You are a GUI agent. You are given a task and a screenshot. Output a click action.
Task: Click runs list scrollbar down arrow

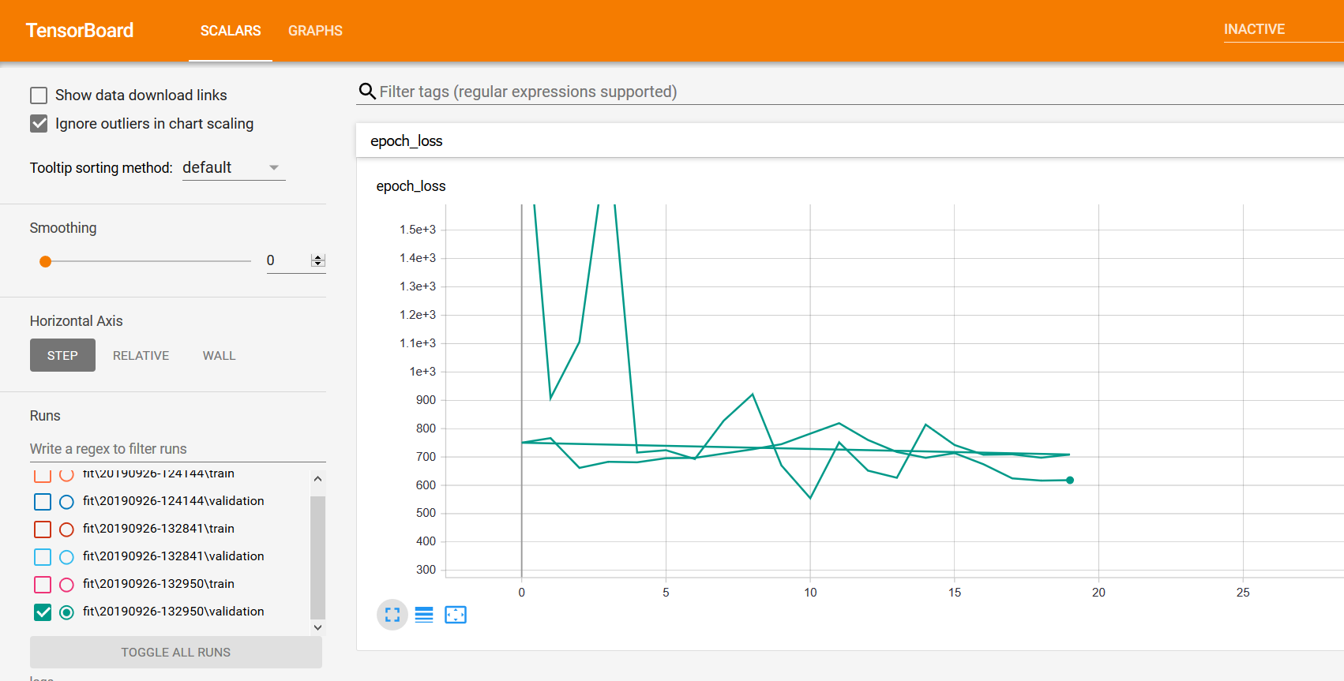tap(317, 628)
